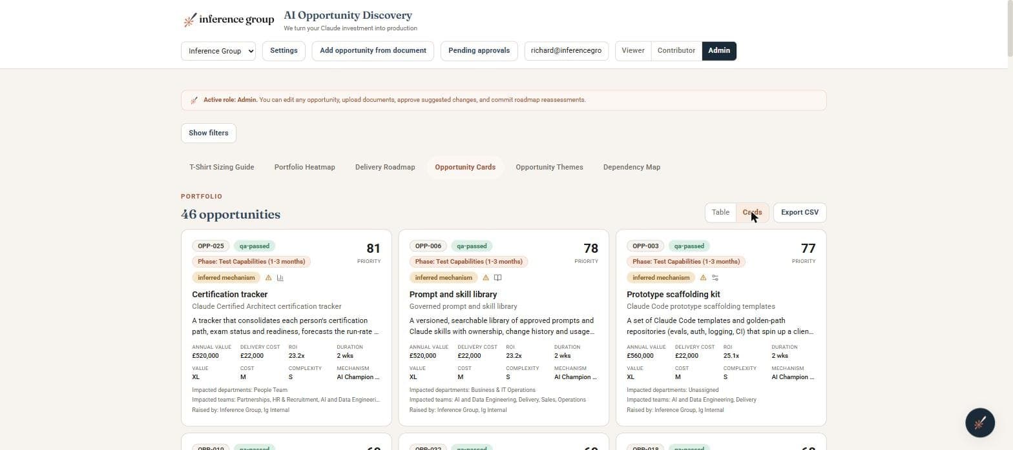
Task: Click Phase badge on Prototype scaffolding kit card
Action: [x=686, y=262]
